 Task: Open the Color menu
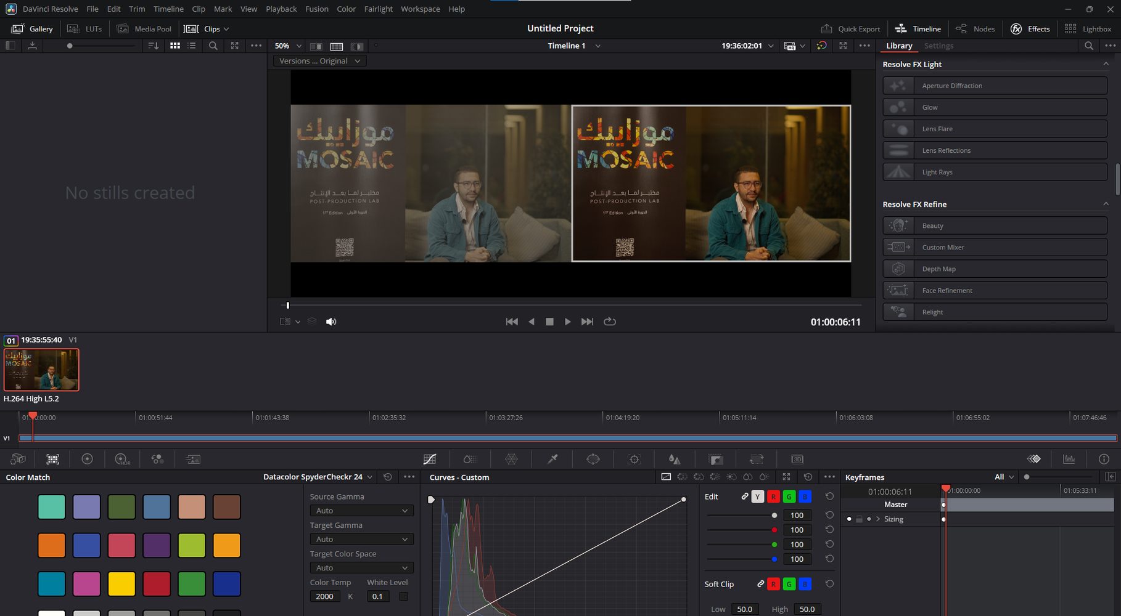tap(346, 9)
